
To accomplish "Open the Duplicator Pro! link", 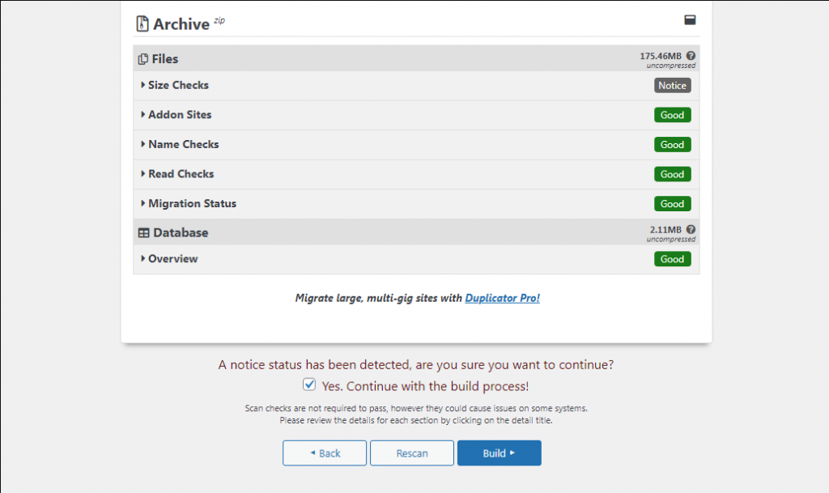I will click(502, 298).
